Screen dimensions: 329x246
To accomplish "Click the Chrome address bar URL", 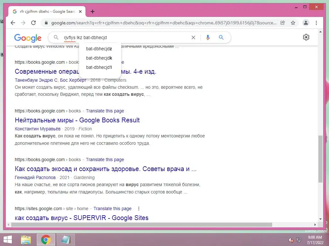I will 164,23.
